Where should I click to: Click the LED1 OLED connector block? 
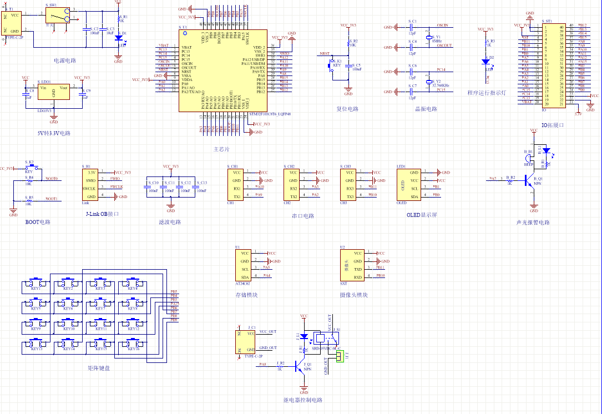click(408, 184)
